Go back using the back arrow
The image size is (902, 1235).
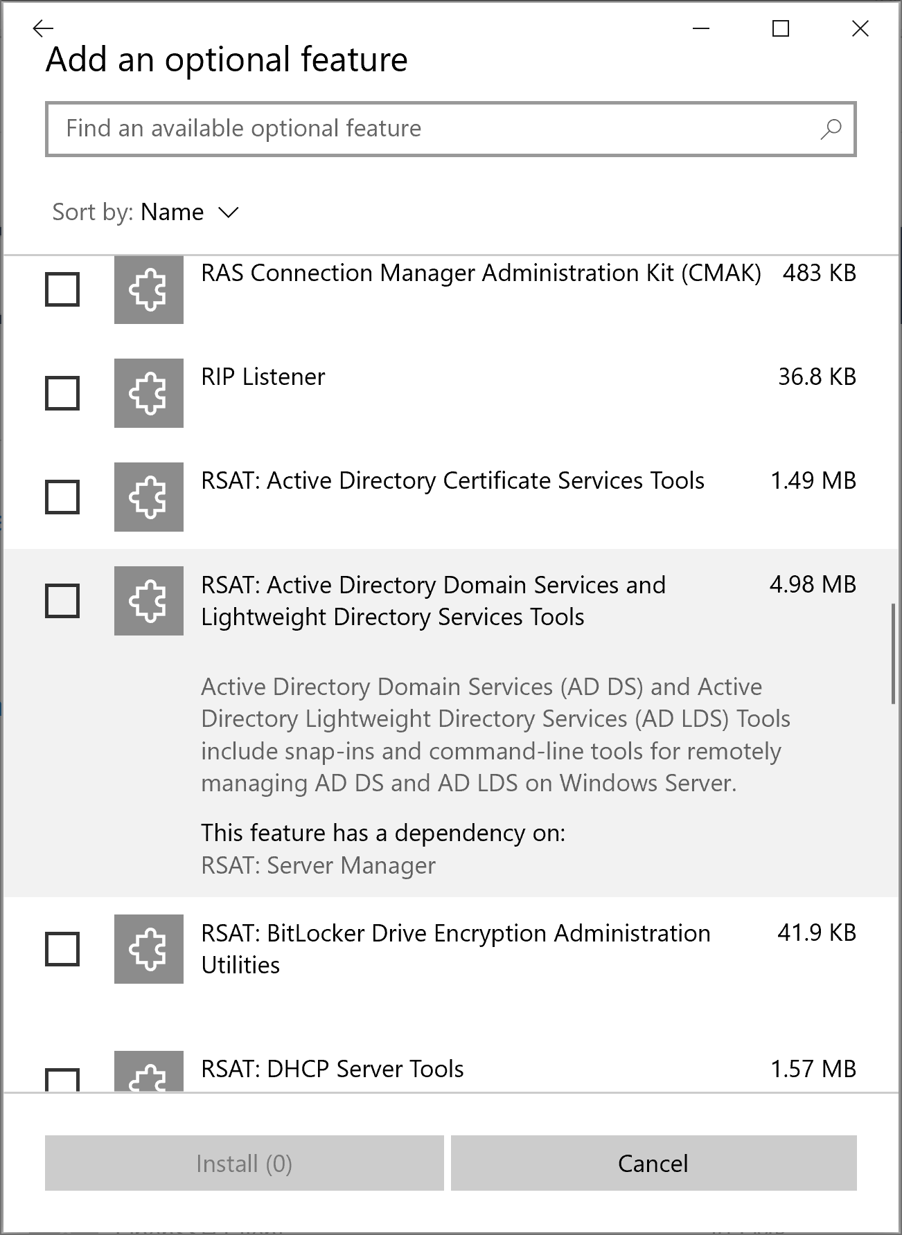click(x=43, y=28)
